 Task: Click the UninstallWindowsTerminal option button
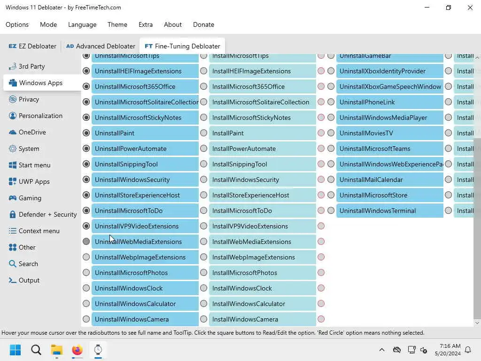click(390, 211)
